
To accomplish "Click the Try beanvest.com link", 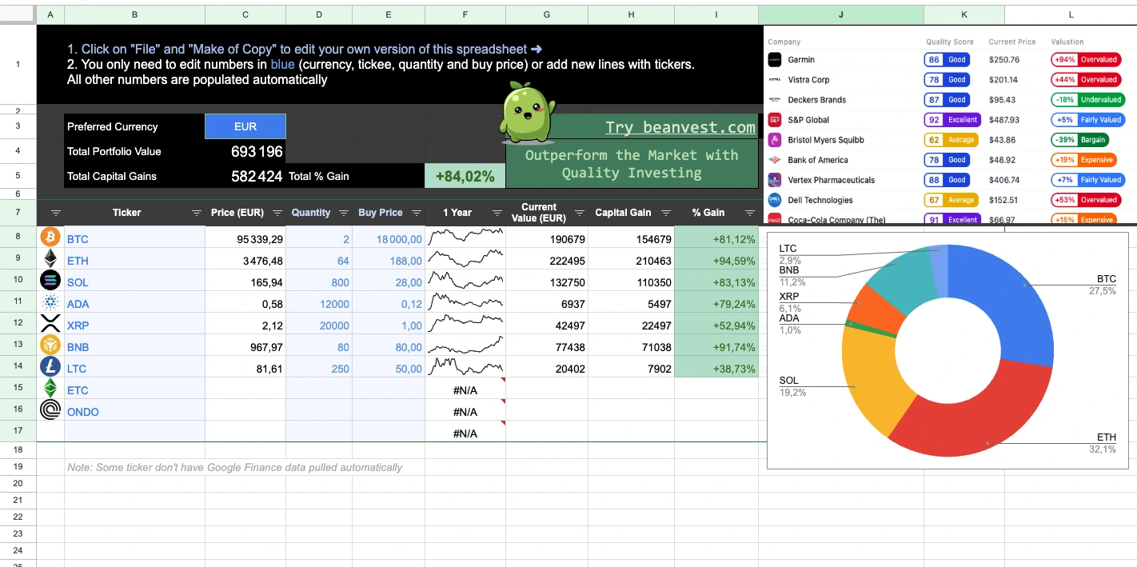I will pyautogui.click(x=680, y=127).
